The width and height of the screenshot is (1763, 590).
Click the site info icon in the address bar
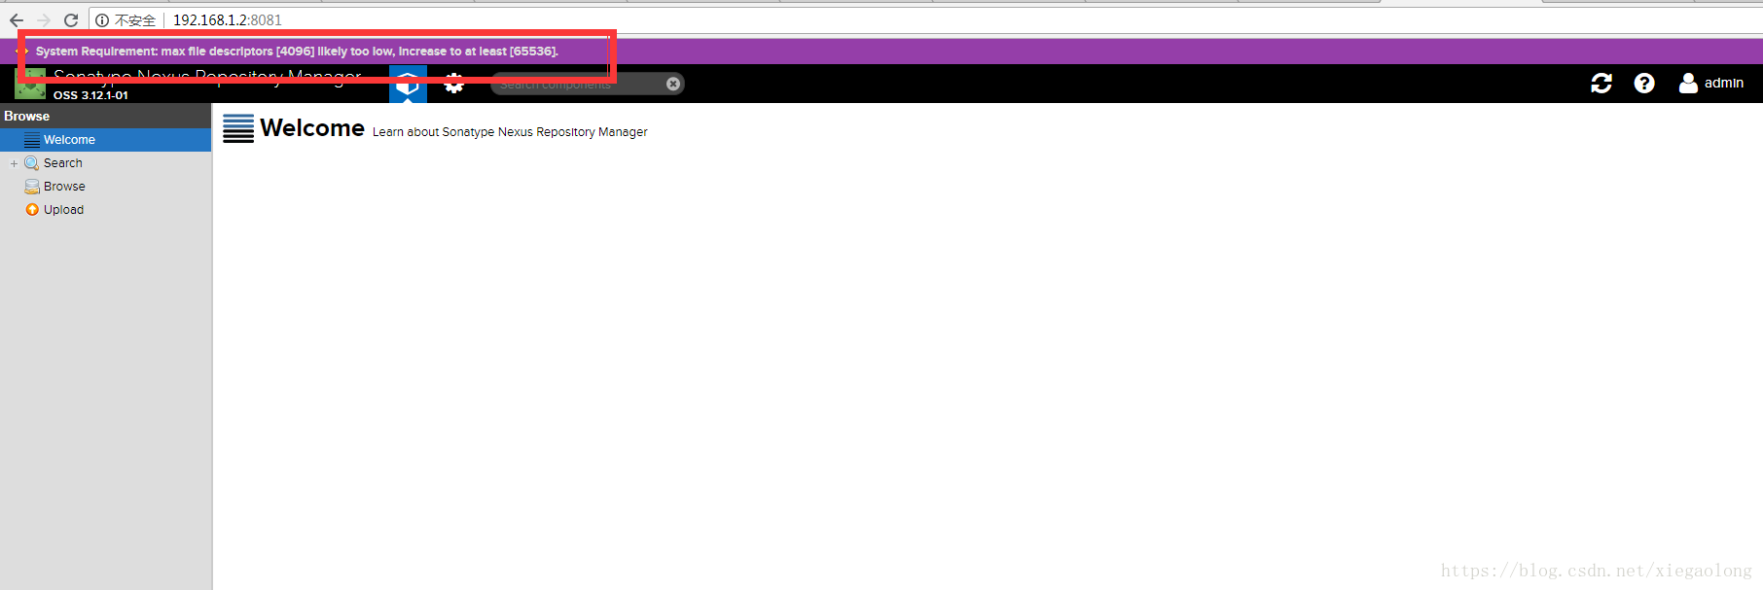pyautogui.click(x=102, y=20)
